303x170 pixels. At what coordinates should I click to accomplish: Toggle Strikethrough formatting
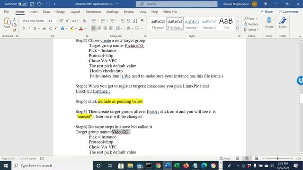pos(44,28)
